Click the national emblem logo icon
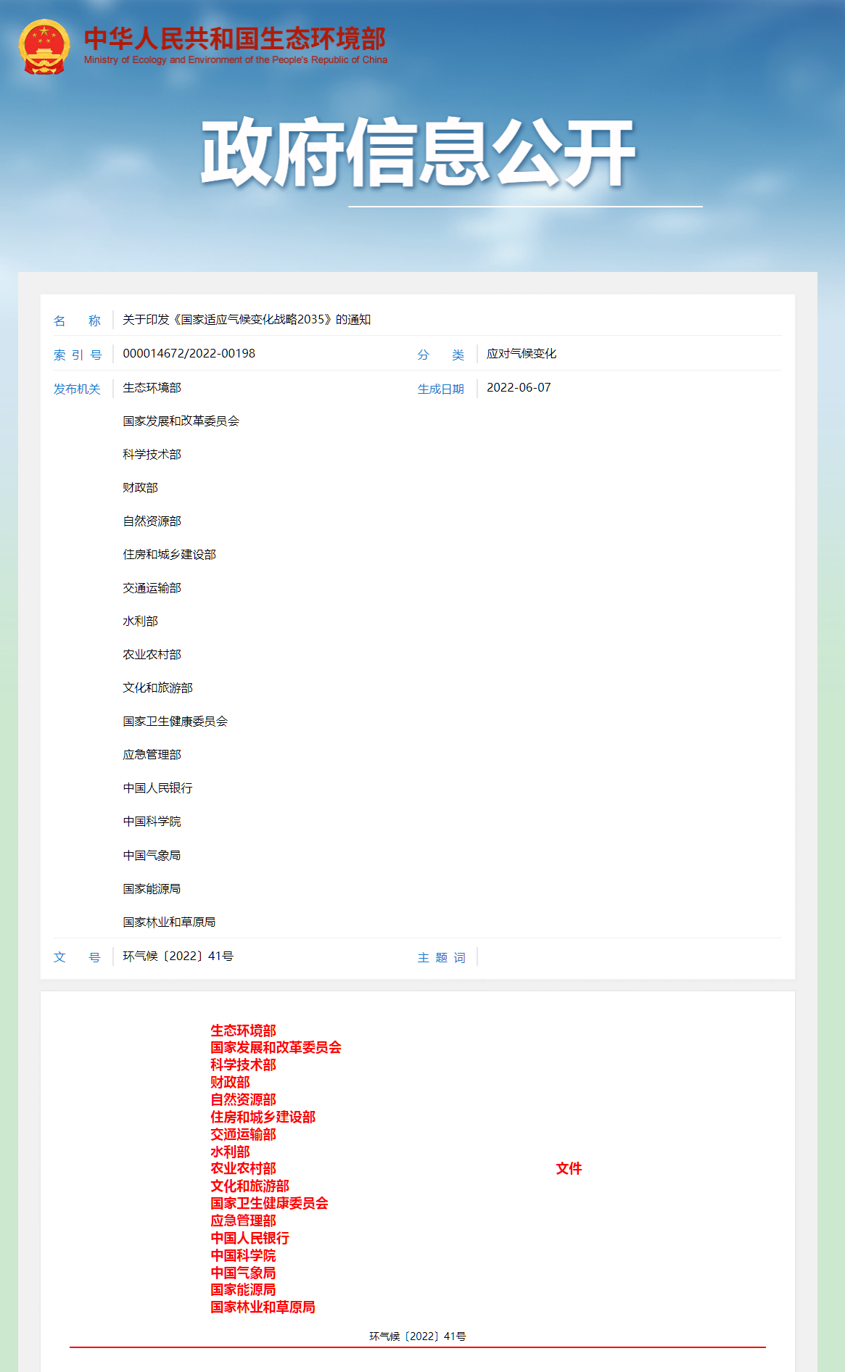 44,47
